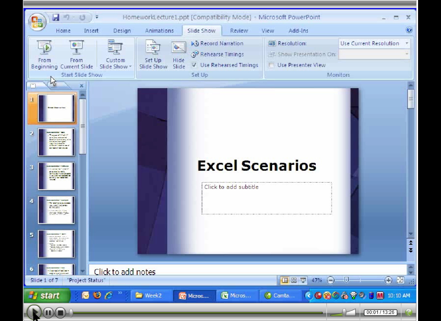
Task: Switch to Slide Sorter view
Action: [x=294, y=280]
